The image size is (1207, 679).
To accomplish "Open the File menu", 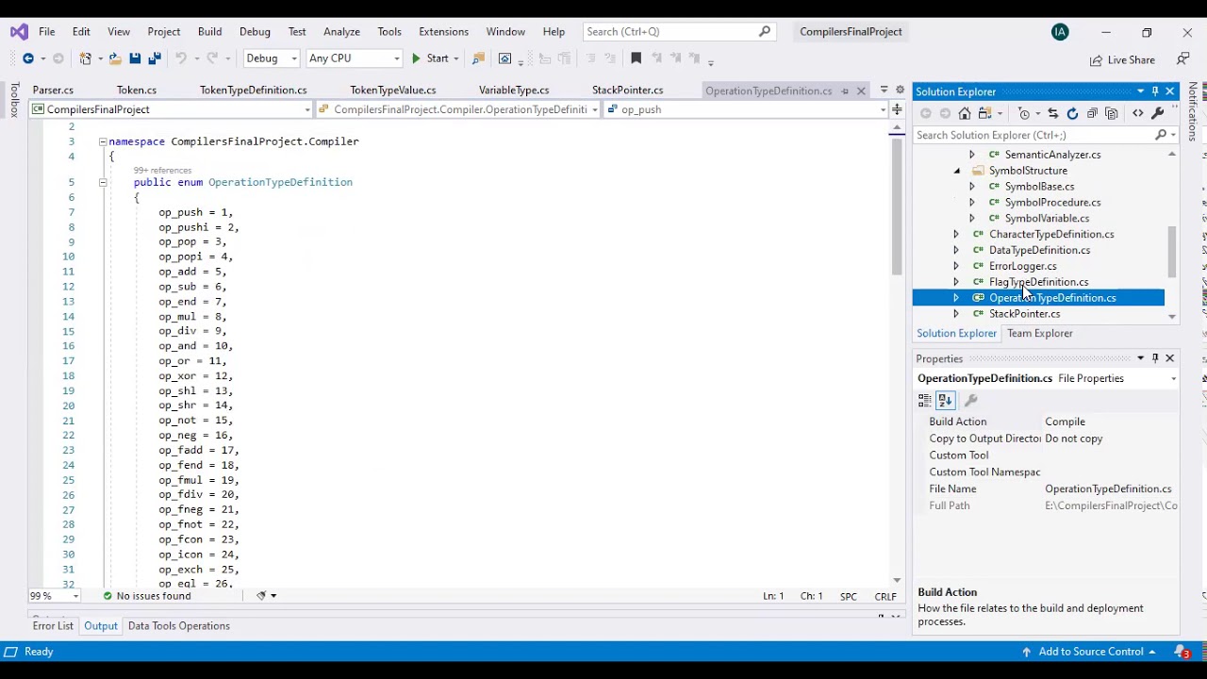I will point(46,32).
